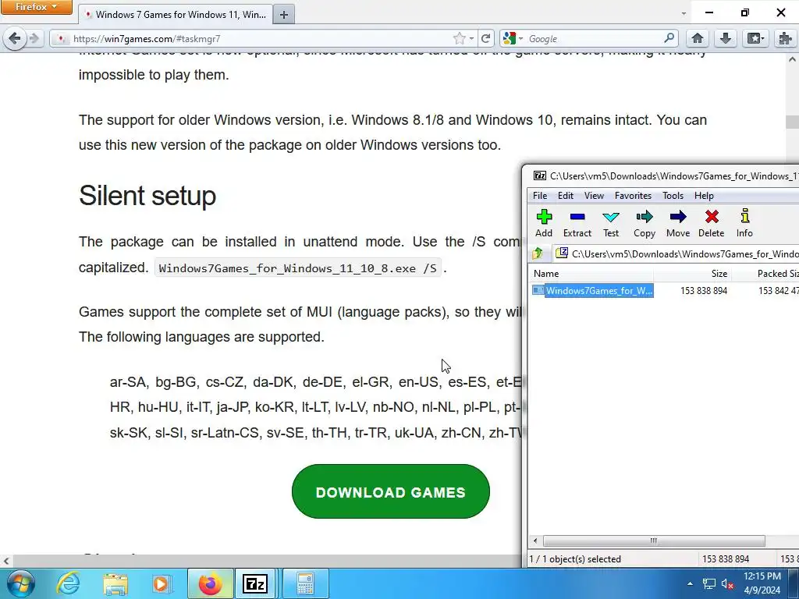Click the green DOWNLOAD GAMES button
This screenshot has height=599, width=799.
(391, 491)
